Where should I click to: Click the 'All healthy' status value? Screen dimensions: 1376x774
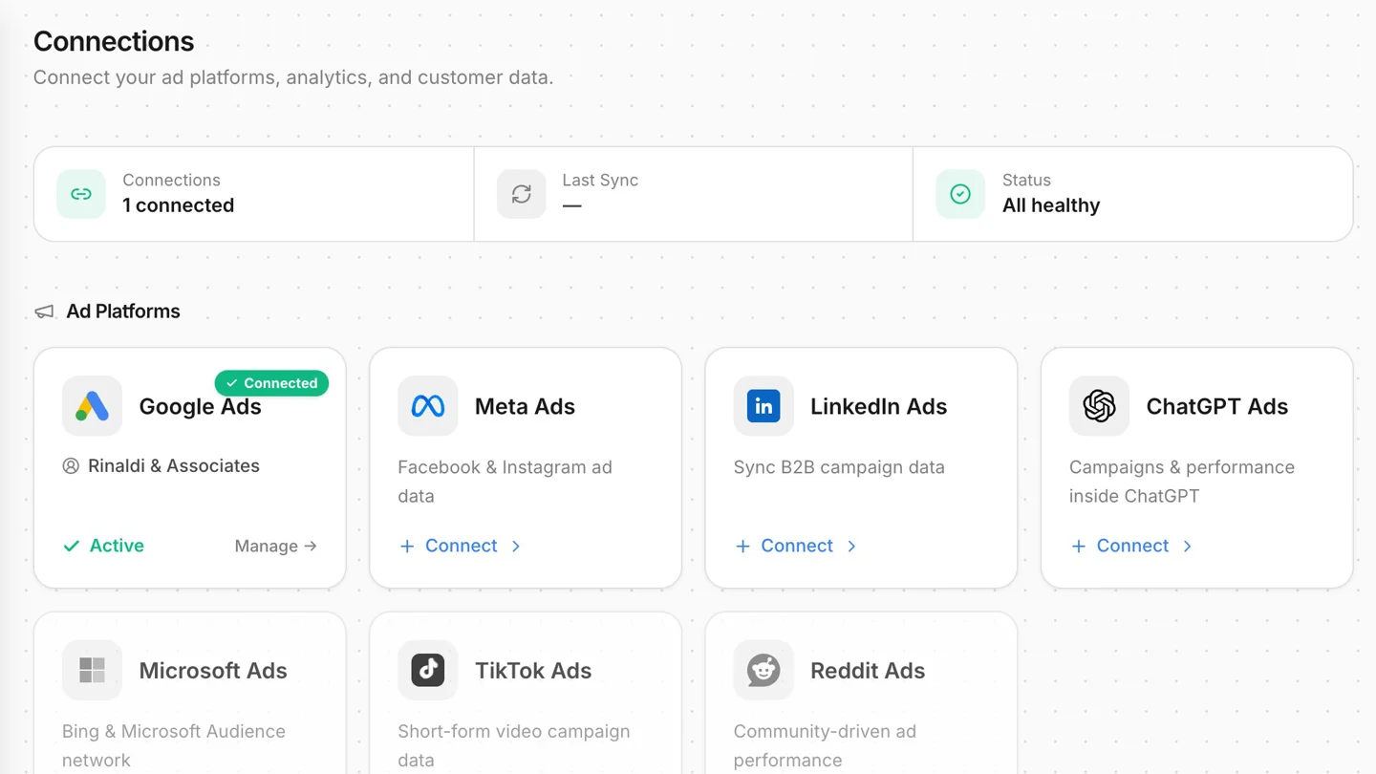pos(1051,205)
